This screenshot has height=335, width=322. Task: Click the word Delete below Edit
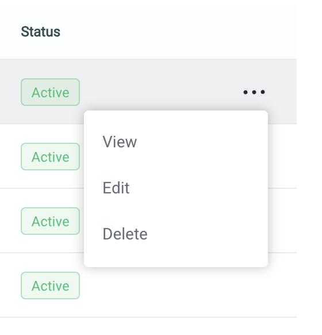(x=125, y=234)
